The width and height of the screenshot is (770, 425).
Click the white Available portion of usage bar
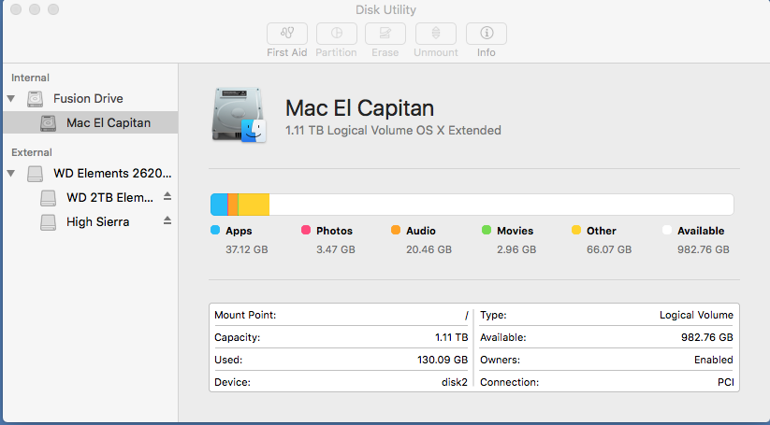point(501,205)
